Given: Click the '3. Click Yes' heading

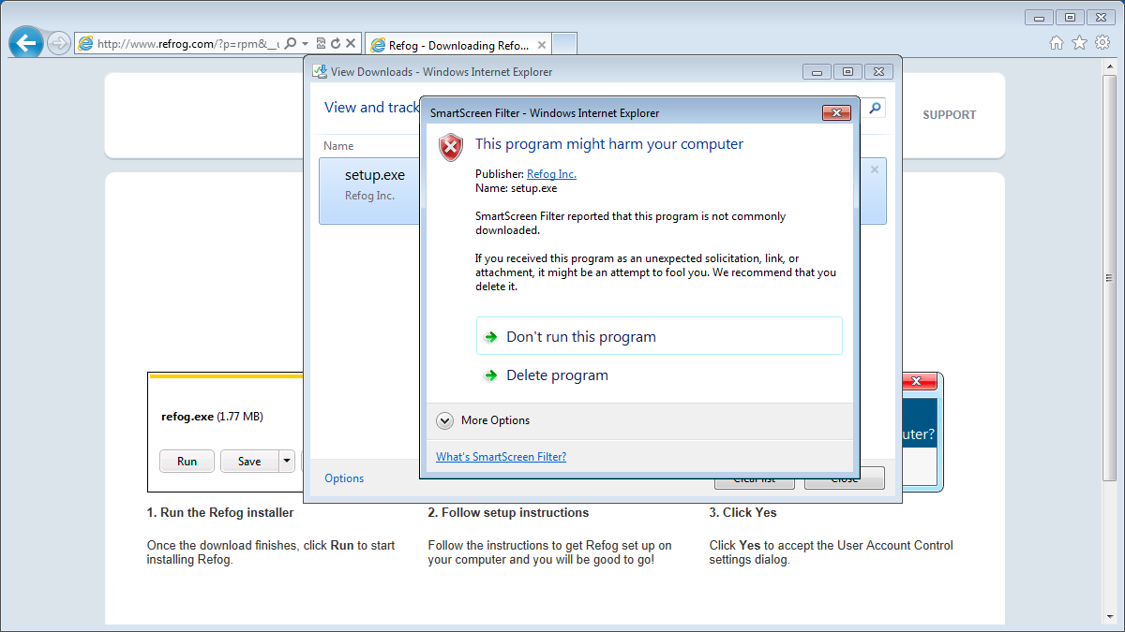Looking at the screenshot, I should click(x=742, y=513).
